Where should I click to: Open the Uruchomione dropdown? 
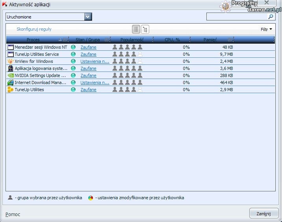[x=88, y=17]
